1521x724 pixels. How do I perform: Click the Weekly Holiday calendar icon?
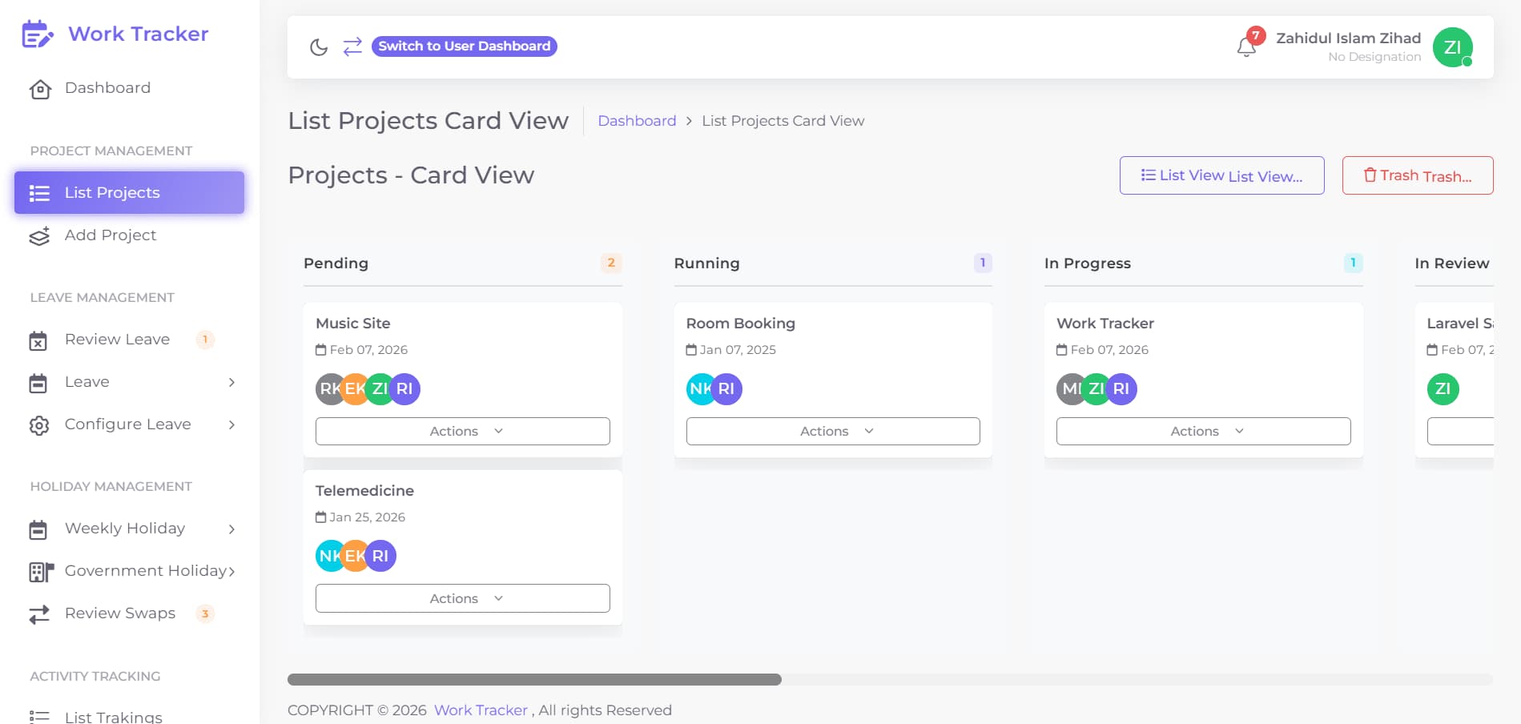(x=38, y=529)
